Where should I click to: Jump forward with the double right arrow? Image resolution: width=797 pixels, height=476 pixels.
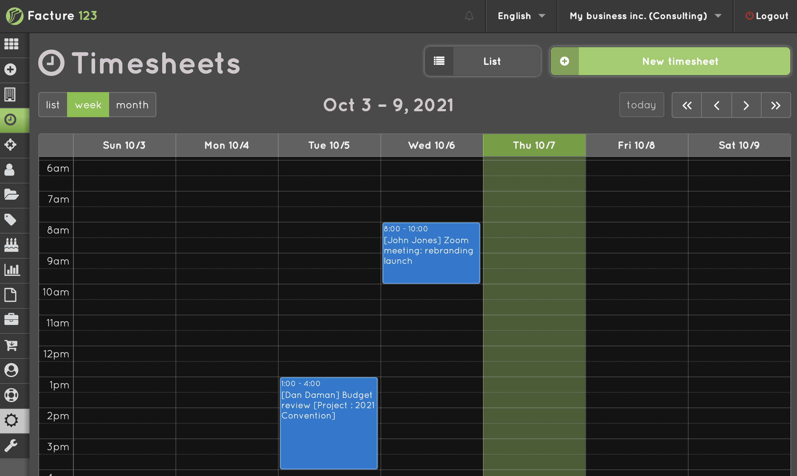point(776,105)
